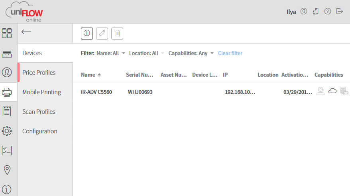Click the 03/29/201... activation date cell

coord(298,92)
